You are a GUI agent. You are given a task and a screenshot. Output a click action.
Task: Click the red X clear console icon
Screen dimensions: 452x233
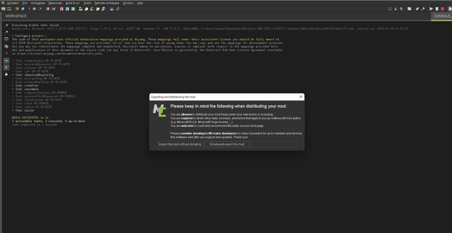[x=6, y=53]
